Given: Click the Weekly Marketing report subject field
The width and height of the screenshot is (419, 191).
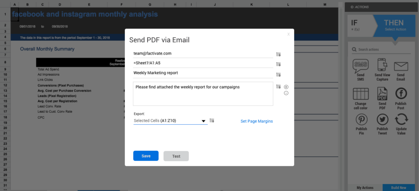Looking at the screenshot, I should 203,73.
